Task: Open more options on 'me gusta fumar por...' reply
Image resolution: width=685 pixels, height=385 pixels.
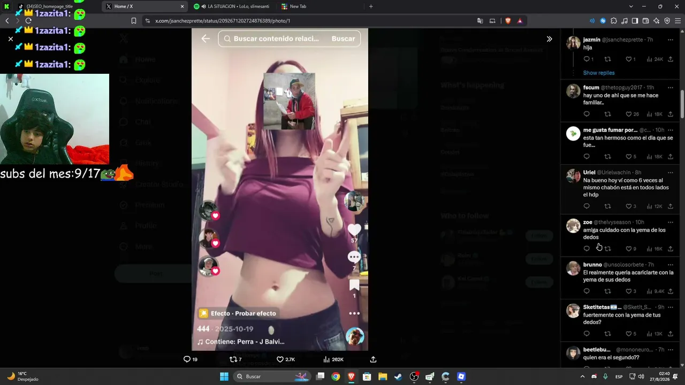Action: [671, 130]
